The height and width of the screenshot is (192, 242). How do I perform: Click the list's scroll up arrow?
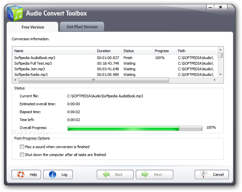pos(221,50)
